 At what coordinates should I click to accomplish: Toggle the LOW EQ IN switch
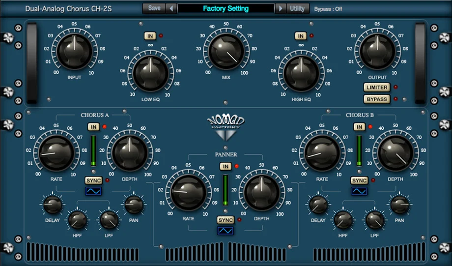[x=150, y=36]
